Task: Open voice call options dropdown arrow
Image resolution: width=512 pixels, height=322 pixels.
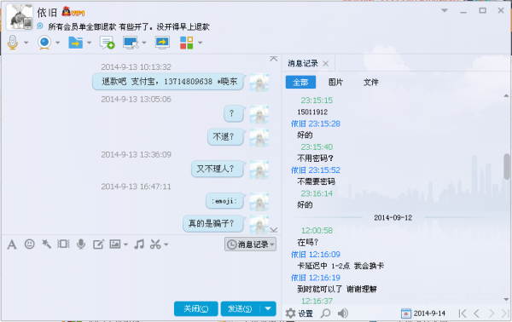Action: 26,43
